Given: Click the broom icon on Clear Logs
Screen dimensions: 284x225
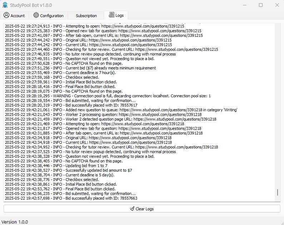Looking at the screenshot, I should click(132, 209).
